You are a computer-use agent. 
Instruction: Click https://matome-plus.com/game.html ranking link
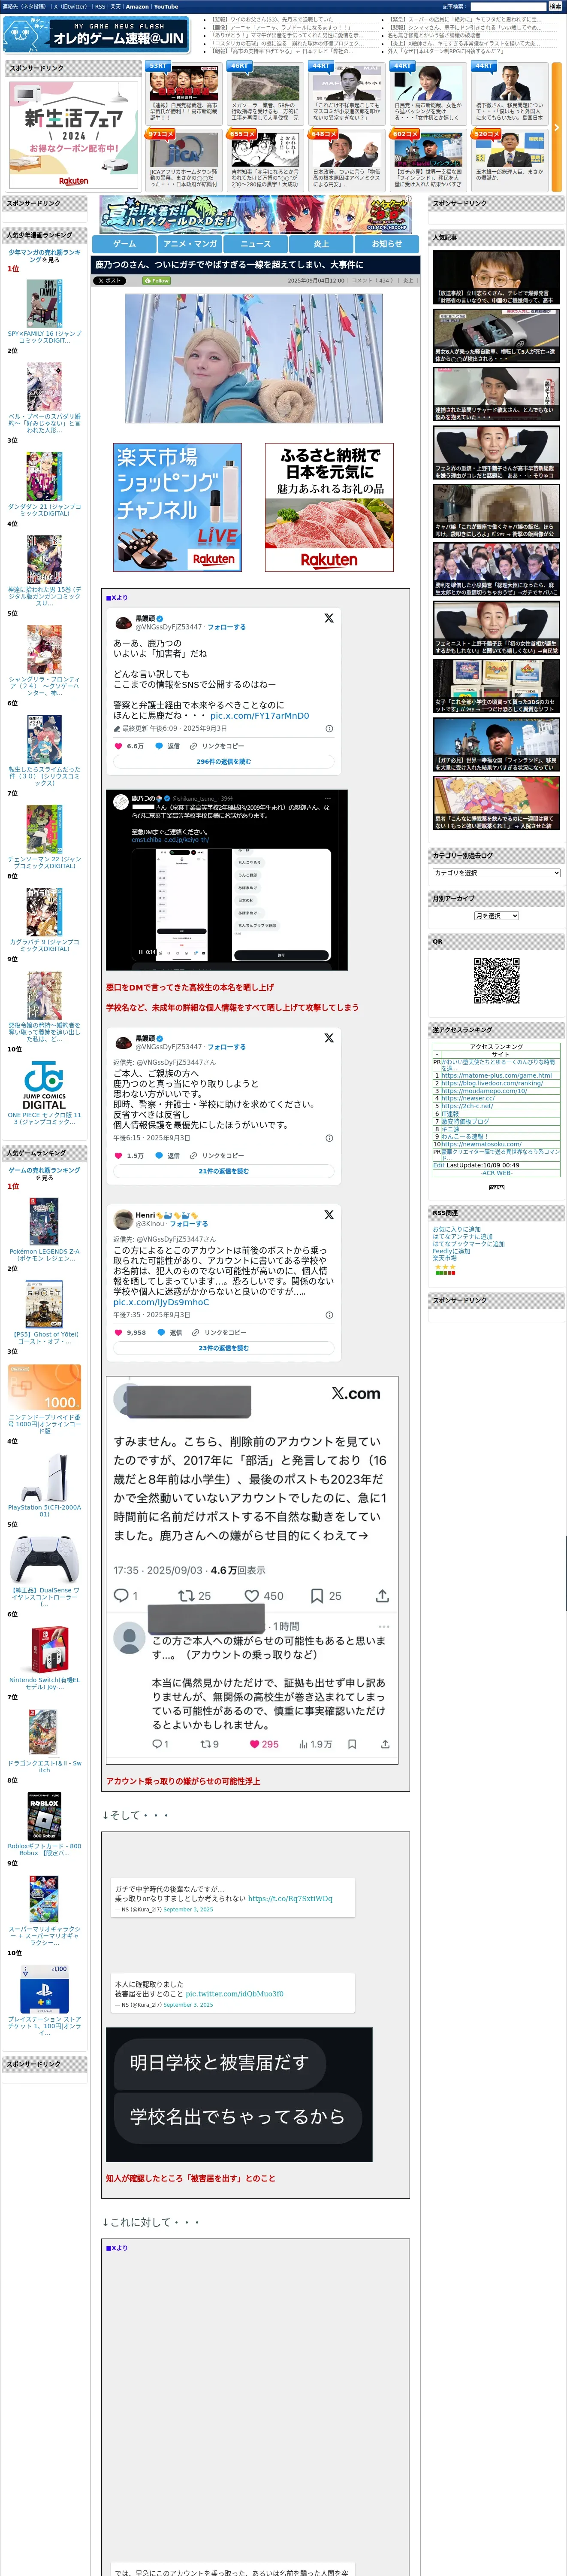(x=496, y=1076)
